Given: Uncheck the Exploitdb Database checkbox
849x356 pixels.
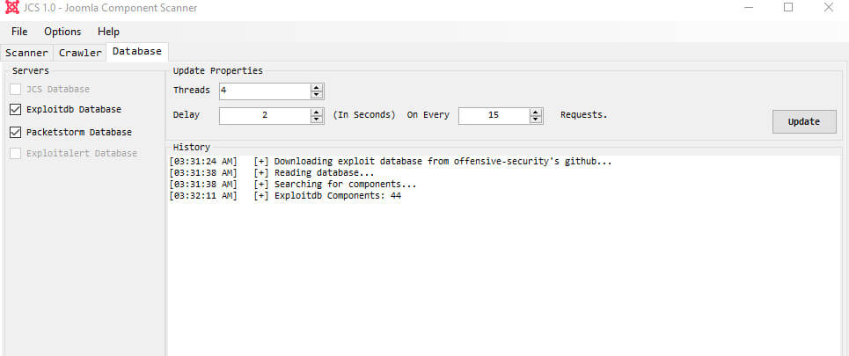Looking at the screenshot, I should pos(15,110).
